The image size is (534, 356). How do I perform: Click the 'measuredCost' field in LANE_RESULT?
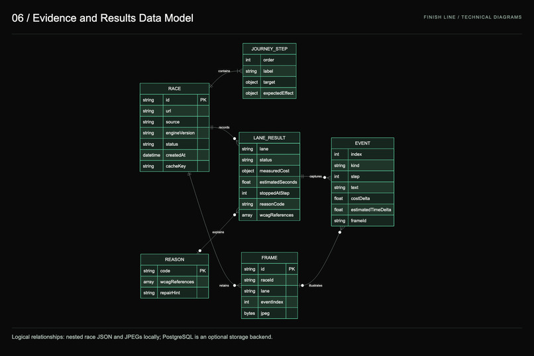(x=278, y=170)
